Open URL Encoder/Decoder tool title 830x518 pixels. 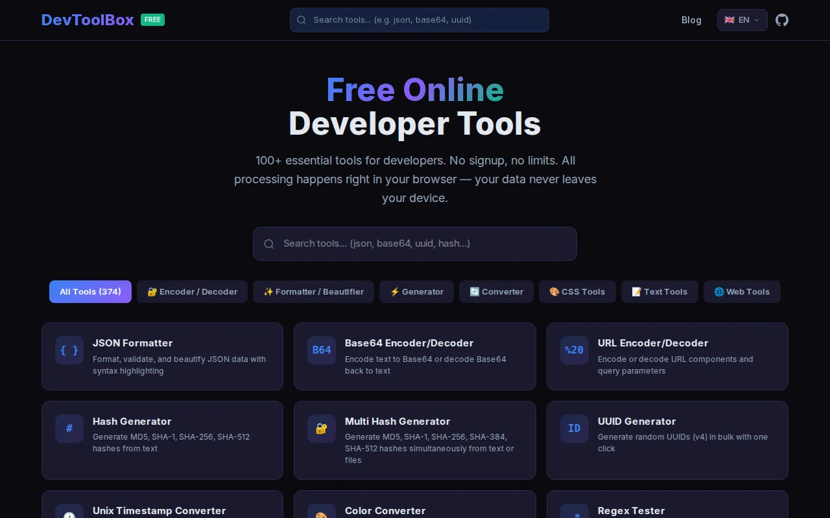653,343
